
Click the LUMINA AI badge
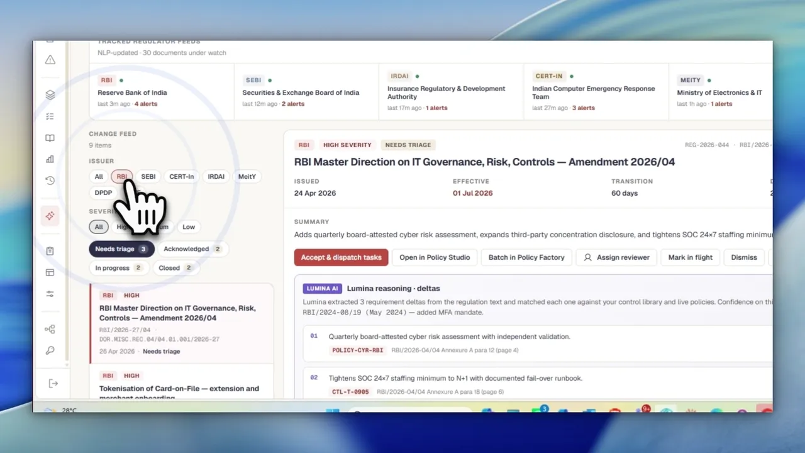tap(322, 289)
